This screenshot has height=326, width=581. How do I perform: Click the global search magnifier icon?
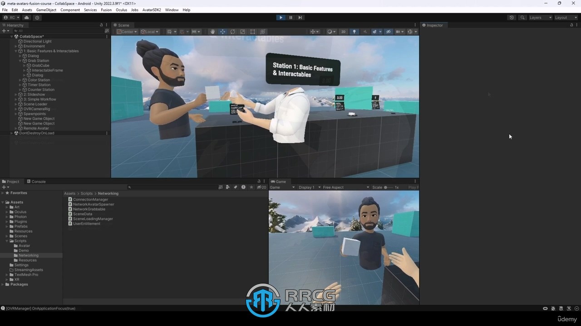(x=522, y=18)
